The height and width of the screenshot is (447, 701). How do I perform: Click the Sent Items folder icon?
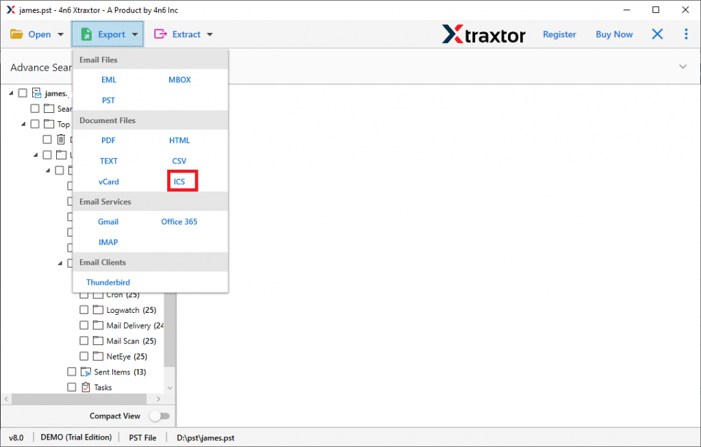click(x=86, y=372)
